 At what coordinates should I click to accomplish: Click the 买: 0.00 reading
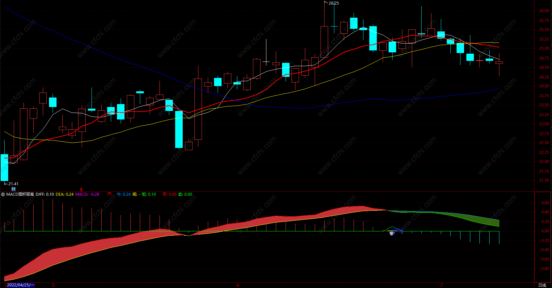click(x=170, y=194)
